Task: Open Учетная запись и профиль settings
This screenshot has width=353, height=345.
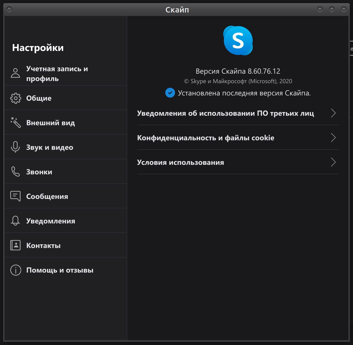Action: 66,73
